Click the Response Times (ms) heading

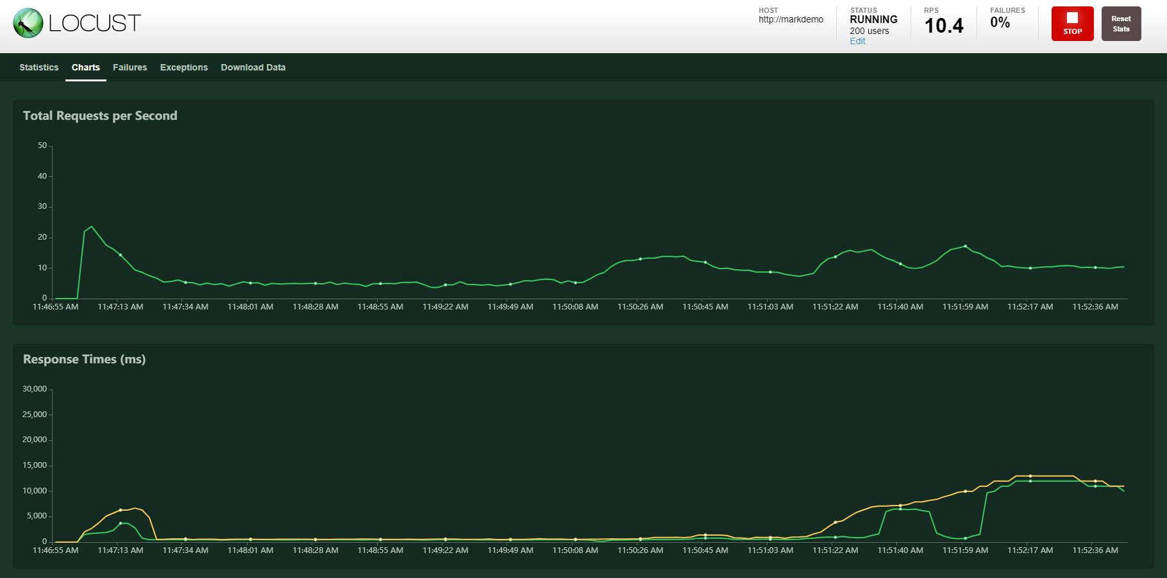[x=85, y=359]
